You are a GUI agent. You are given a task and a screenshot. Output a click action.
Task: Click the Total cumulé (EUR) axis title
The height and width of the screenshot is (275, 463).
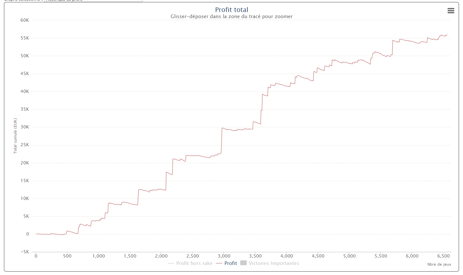coord(15,136)
